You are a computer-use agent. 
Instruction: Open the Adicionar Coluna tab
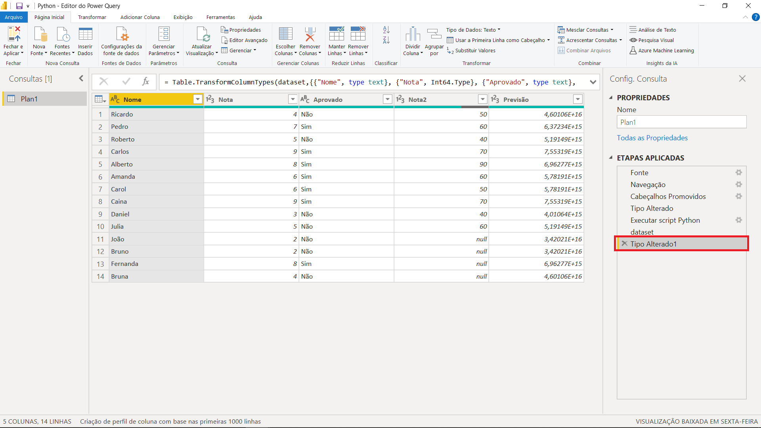140,17
